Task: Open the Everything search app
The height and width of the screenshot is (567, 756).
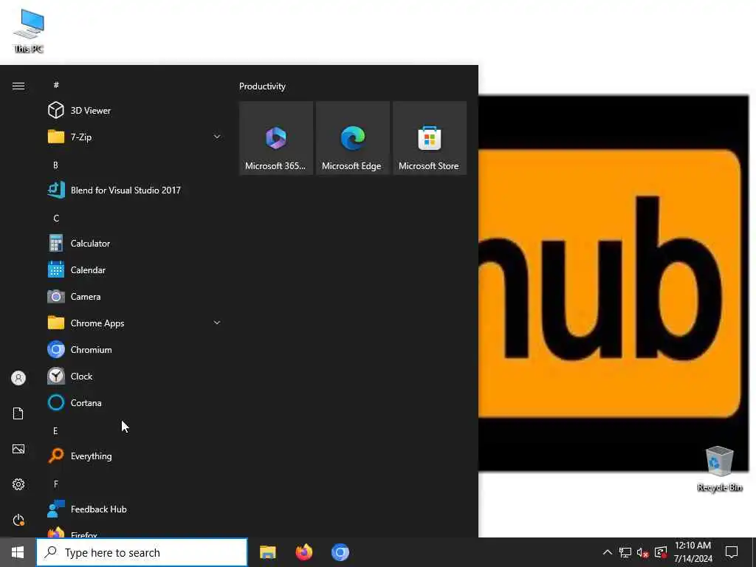Action: tap(134, 456)
